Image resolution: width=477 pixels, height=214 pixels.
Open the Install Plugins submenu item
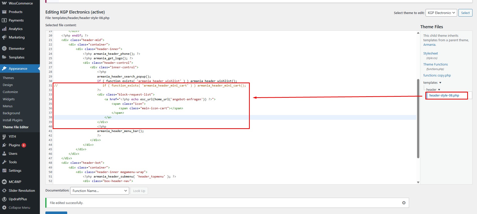13,120
